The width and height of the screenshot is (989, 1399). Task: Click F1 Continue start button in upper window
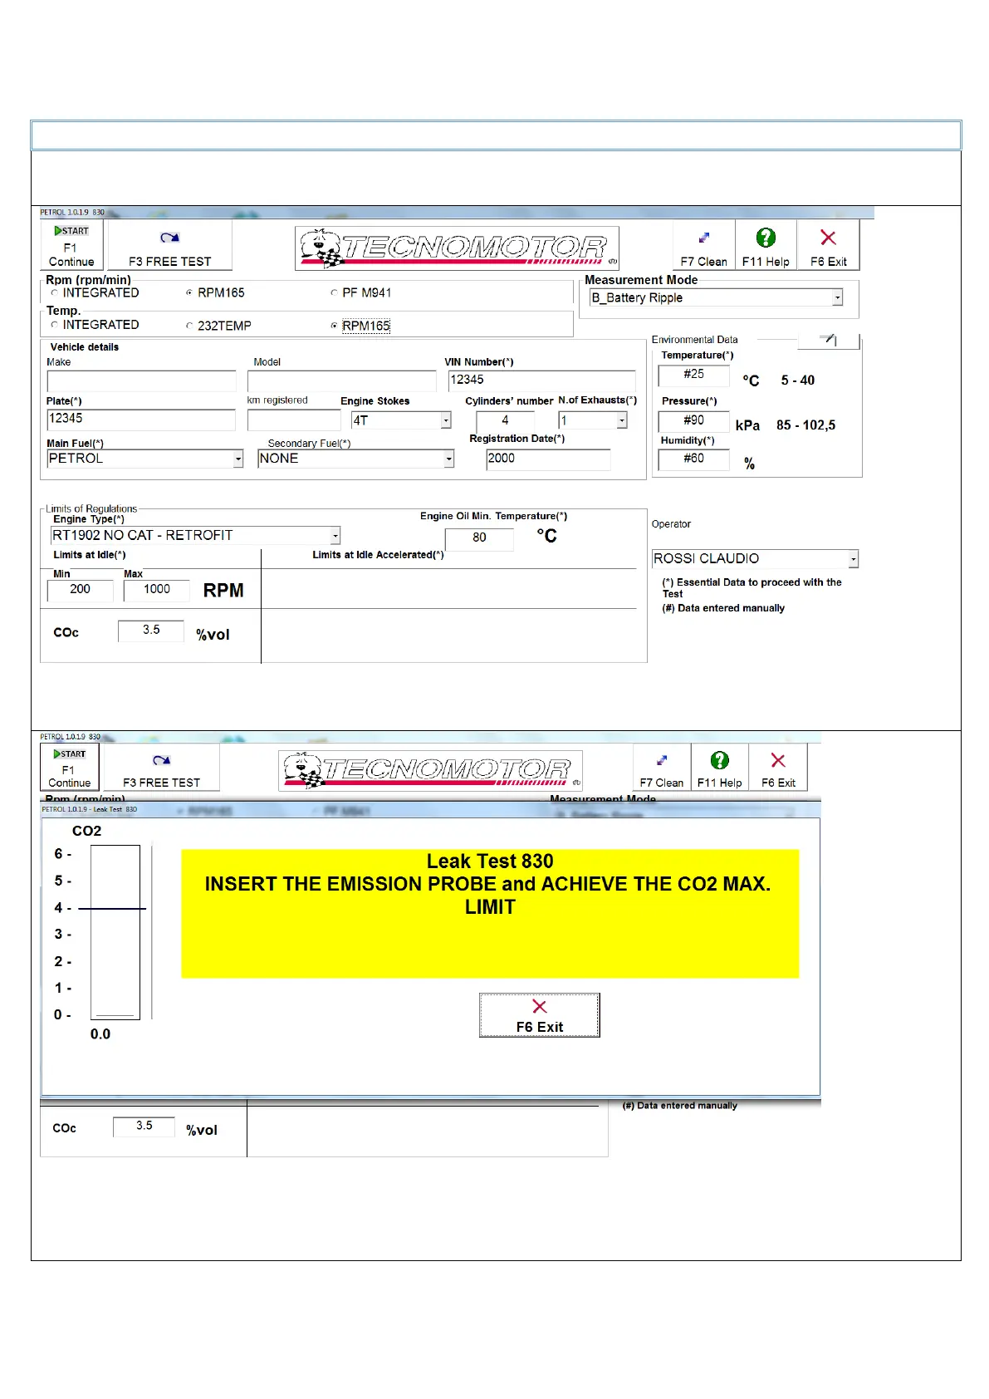click(71, 245)
